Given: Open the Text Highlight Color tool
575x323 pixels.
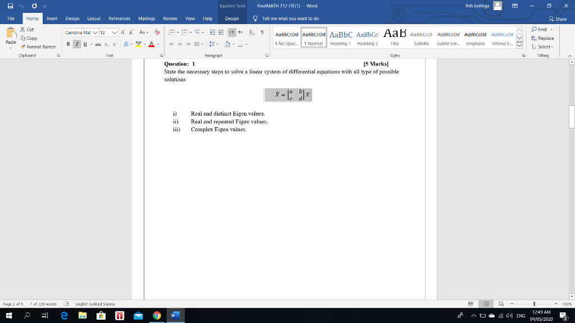Looking at the screenshot, I should click(139, 44).
